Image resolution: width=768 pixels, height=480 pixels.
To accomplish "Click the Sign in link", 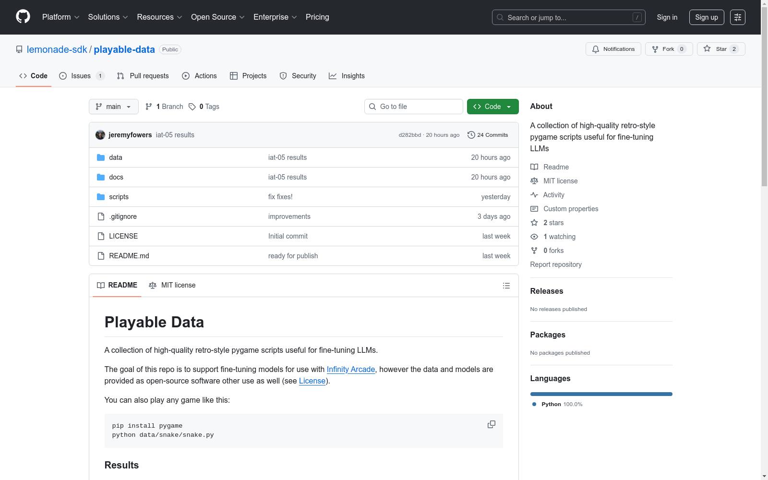I will [667, 17].
